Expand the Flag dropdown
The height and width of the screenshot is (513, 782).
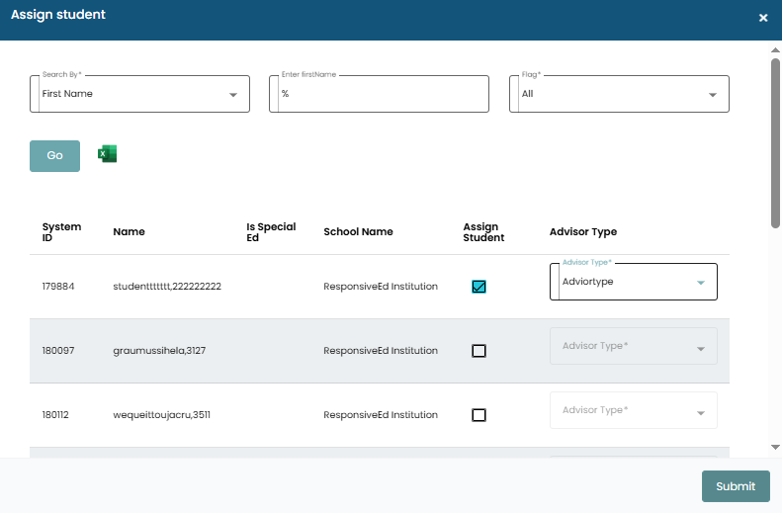(x=619, y=94)
